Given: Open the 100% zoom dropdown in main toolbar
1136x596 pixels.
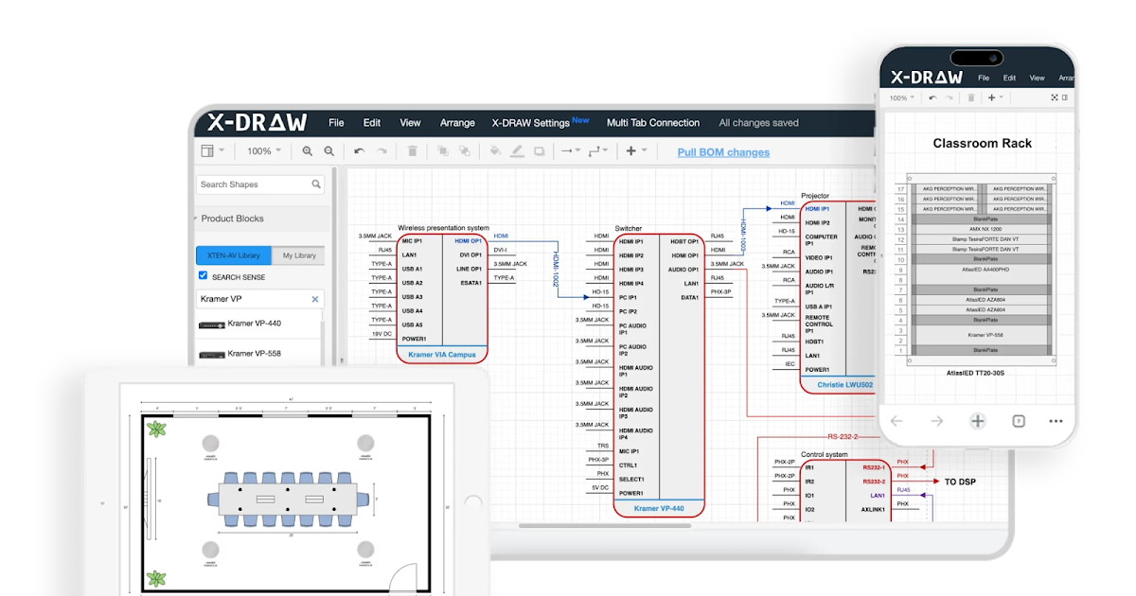Looking at the screenshot, I should pos(264,151).
